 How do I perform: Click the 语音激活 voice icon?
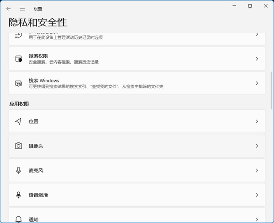tap(18, 195)
